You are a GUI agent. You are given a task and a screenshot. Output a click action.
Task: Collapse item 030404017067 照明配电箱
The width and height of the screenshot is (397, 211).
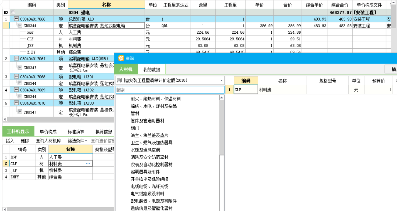(x=16, y=59)
